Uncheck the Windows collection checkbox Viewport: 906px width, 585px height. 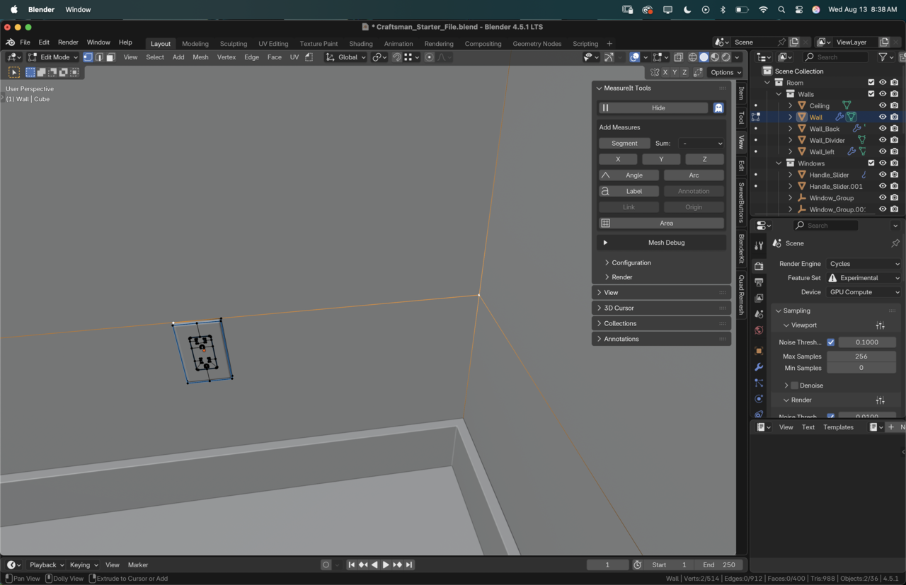tap(871, 163)
